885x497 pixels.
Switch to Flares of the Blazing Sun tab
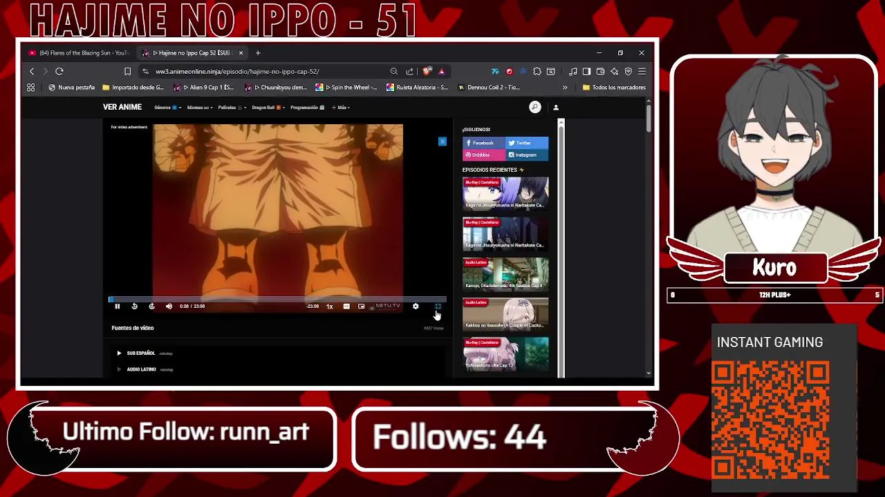[79, 52]
